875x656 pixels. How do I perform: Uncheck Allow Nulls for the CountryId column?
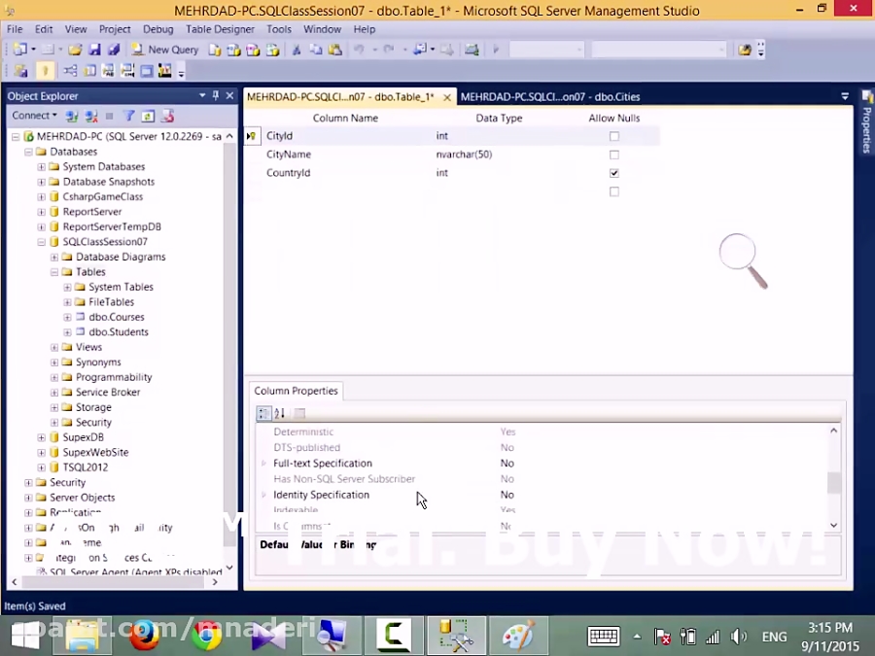613,172
